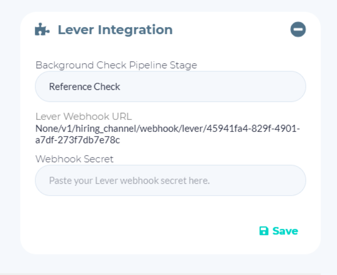Click the puzzle piece integration icon
The width and height of the screenshot is (337, 275).
pos(42,29)
